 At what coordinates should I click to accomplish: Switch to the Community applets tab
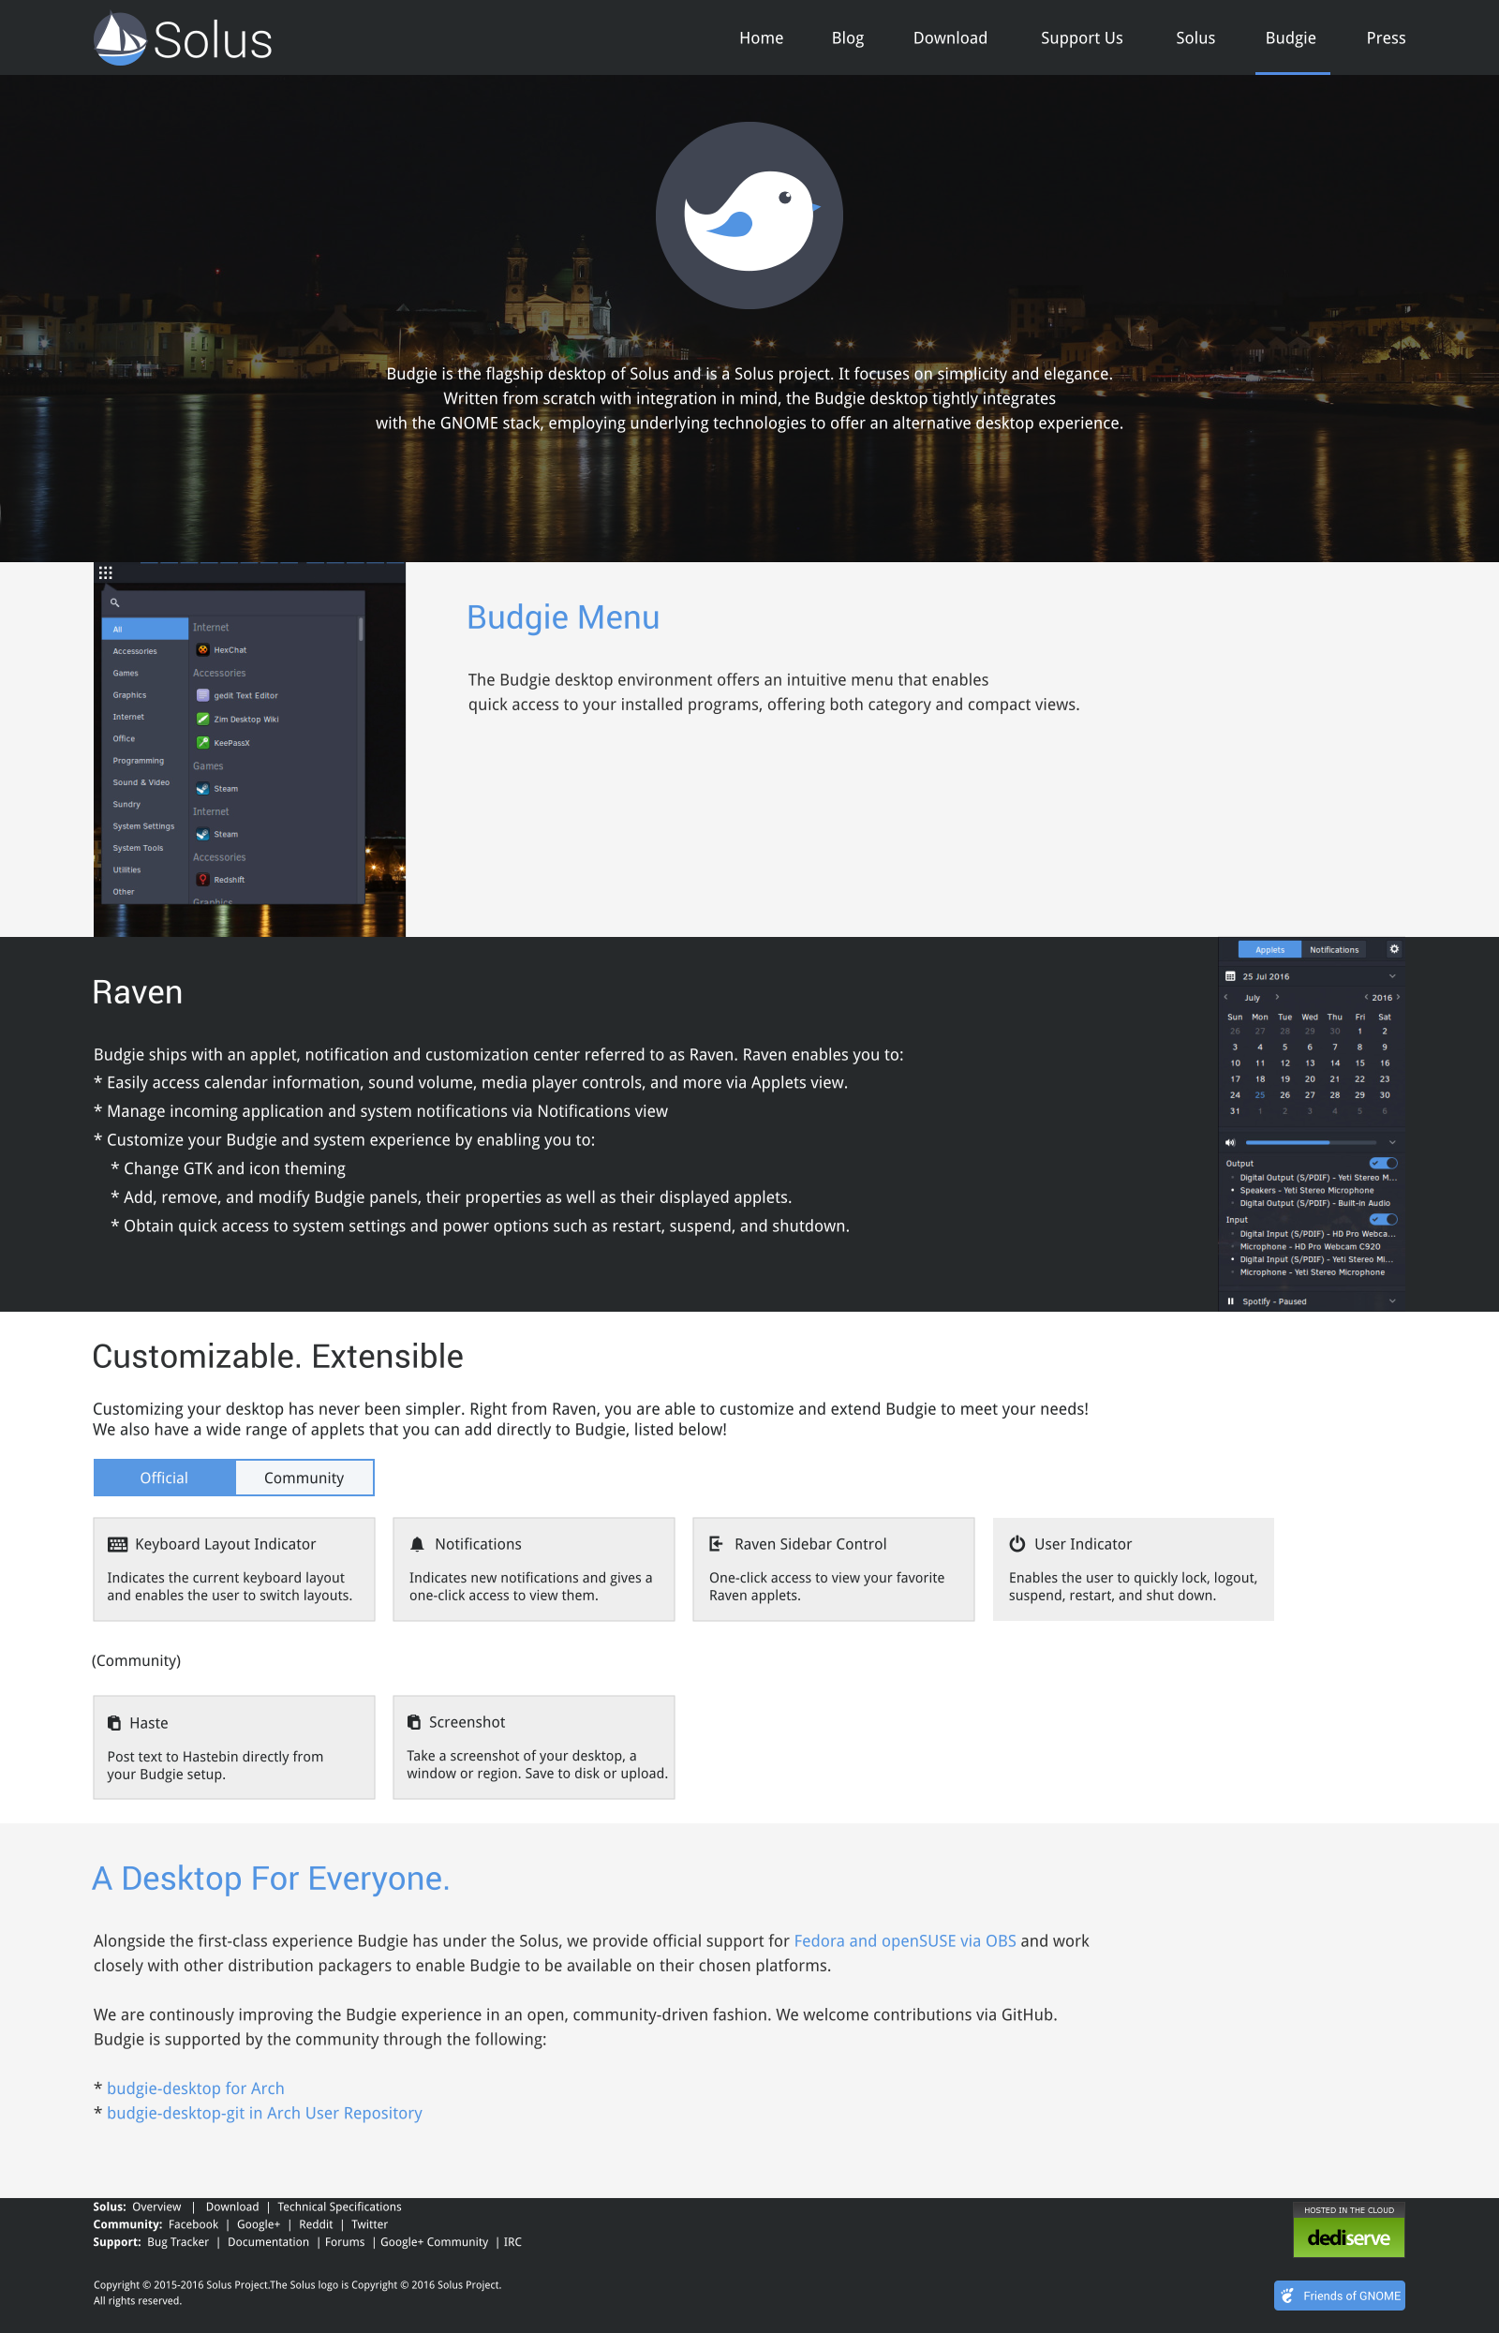click(x=304, y=1478)
